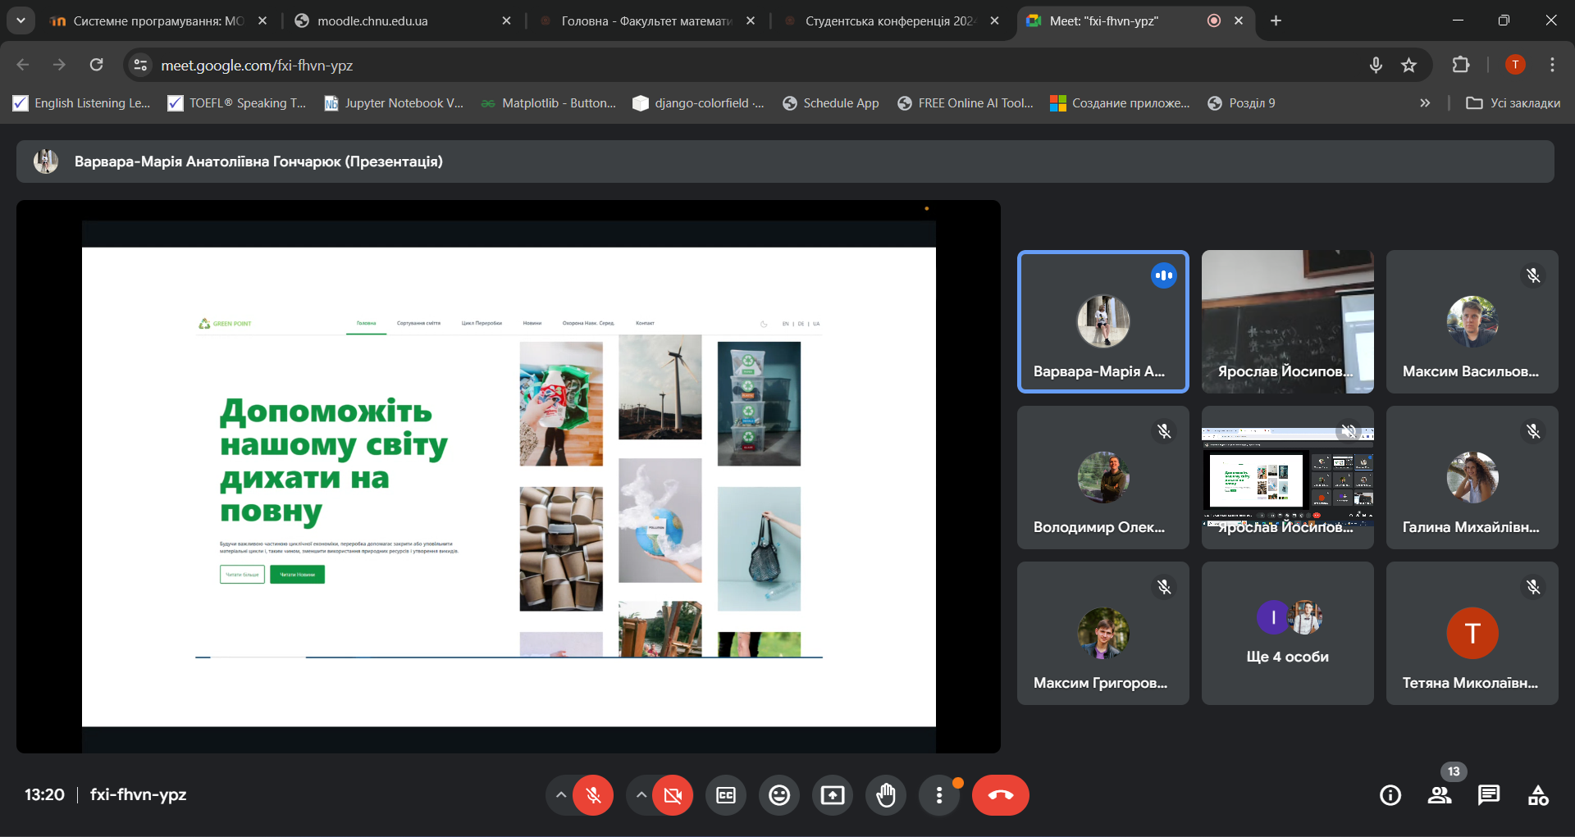The image size is (1575, 837).
Task: Unmute the microphone in Meet controls
Action: click(593, 795)
